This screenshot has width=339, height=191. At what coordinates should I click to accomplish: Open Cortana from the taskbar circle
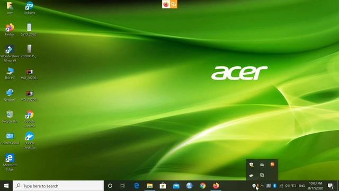(x=110, y=186)
